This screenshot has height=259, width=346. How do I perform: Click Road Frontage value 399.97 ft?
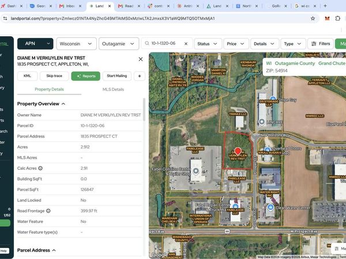pyautogui.click(x=89, y=211)
